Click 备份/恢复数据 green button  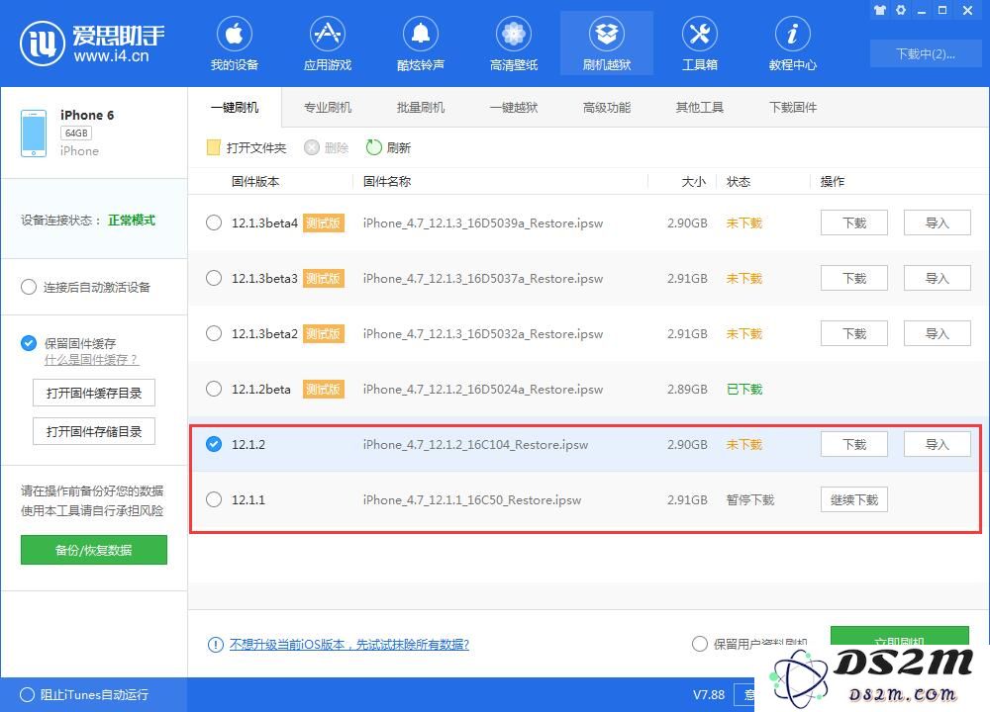click(x=93, y=550)
